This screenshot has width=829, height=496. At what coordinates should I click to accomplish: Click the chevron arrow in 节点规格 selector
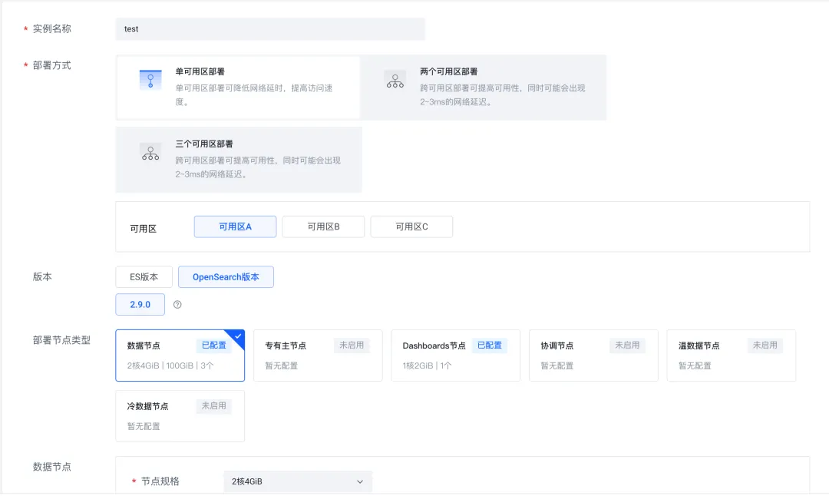tap(360, 481)
